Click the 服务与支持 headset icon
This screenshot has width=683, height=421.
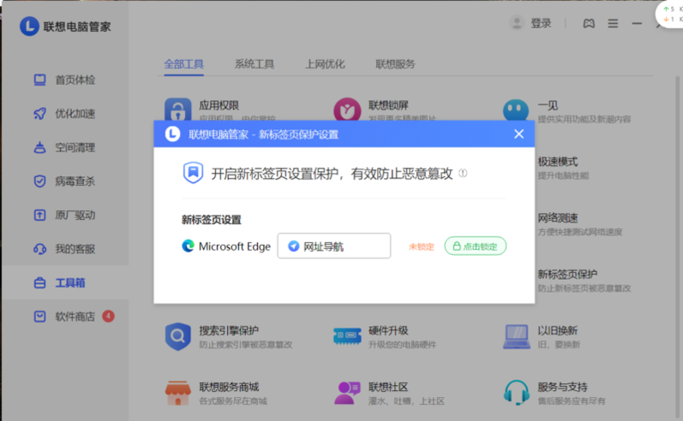tap(516, 393)
